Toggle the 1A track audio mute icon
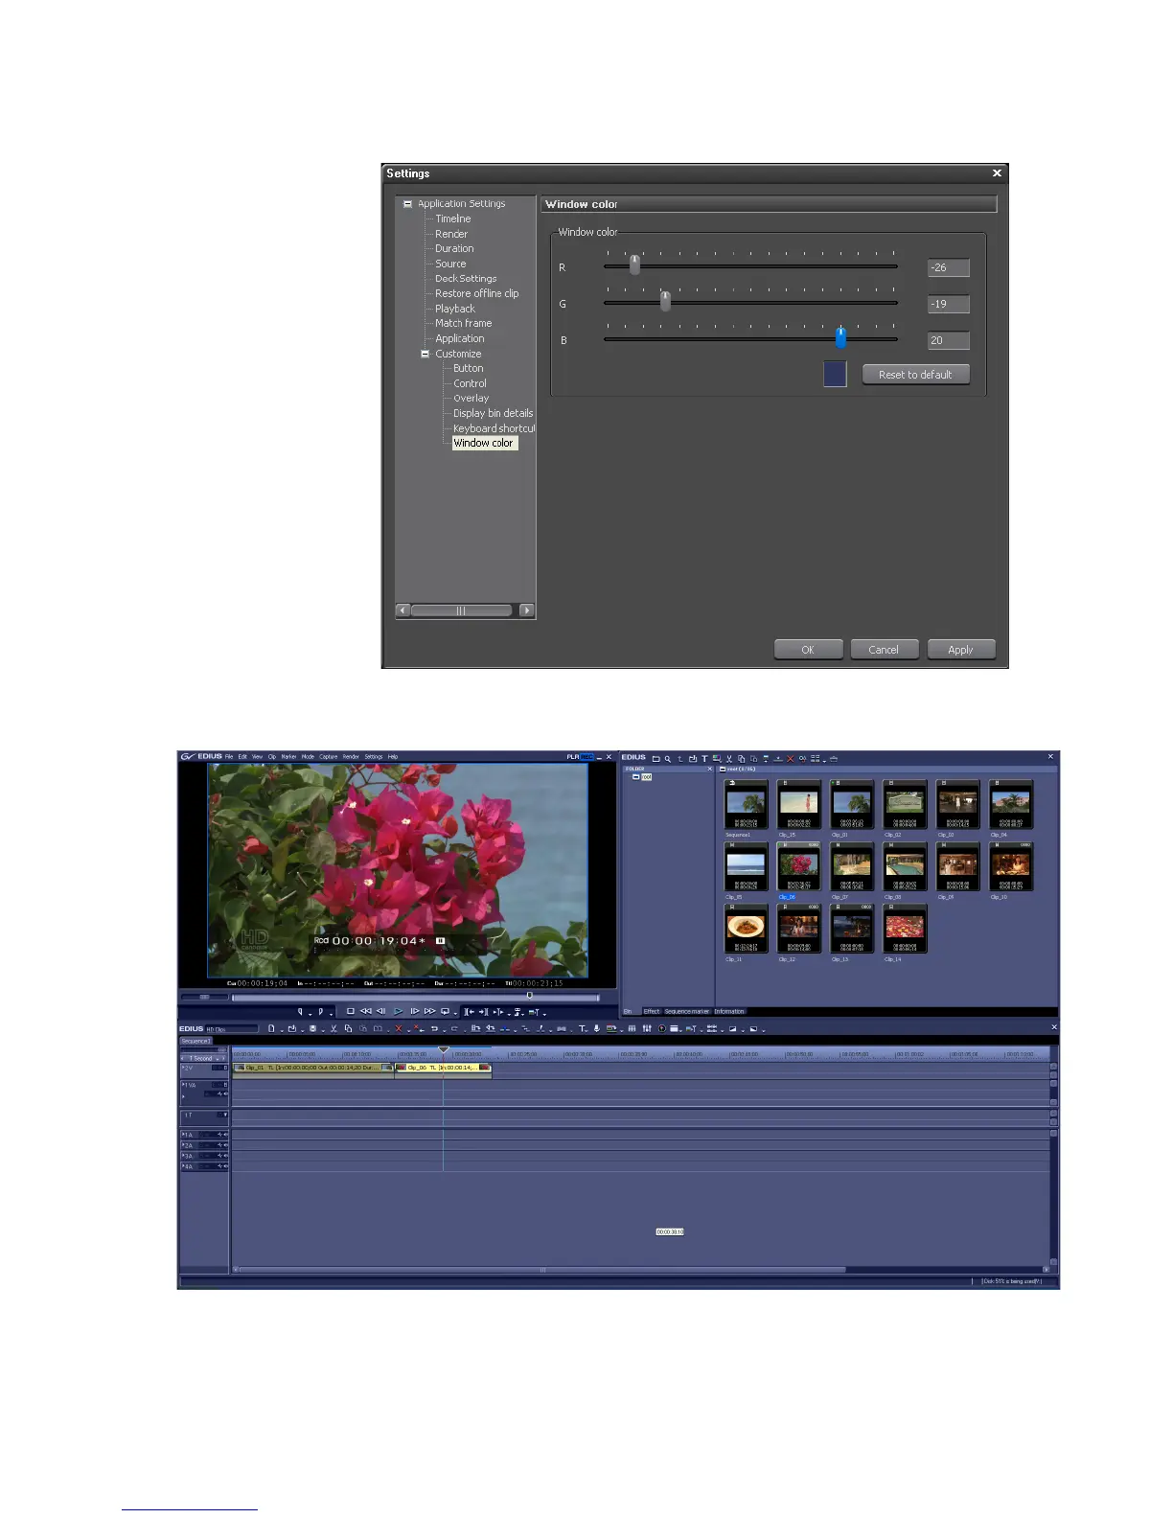Screen dimensions: 1173x1518 [x=226, y=1135]
